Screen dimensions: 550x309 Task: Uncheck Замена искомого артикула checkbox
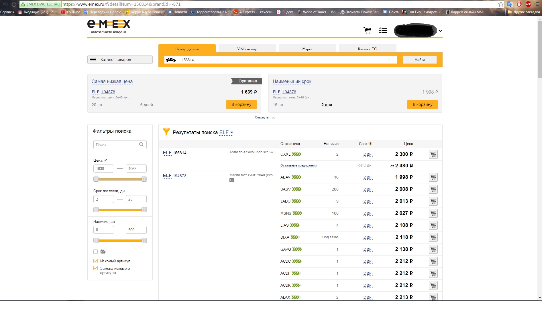[96, 268]
